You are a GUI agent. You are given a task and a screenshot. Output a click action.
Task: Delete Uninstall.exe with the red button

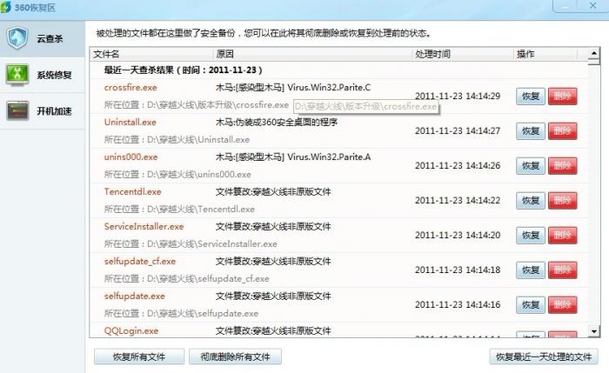click(x=562, y=131)
